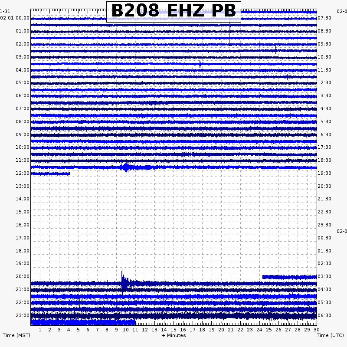Click the minute 1 label on the bottom axis
The width and height of the screenshot is (347, 347).
(x=40, y=330)
